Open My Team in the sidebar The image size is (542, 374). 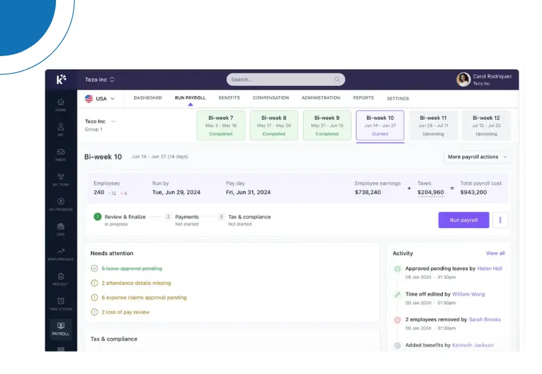point(61,180)
